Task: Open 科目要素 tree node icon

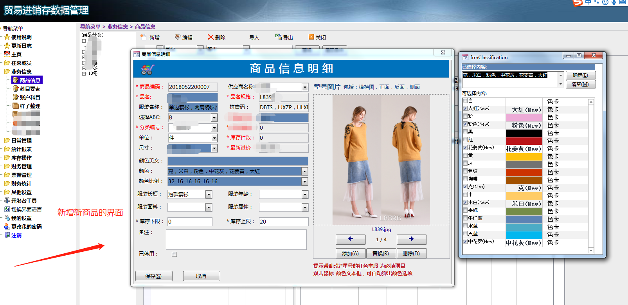Action: point(16,88)
